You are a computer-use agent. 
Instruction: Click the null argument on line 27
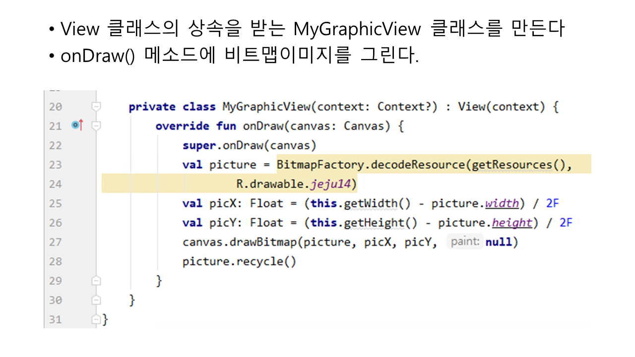point(499,242)
